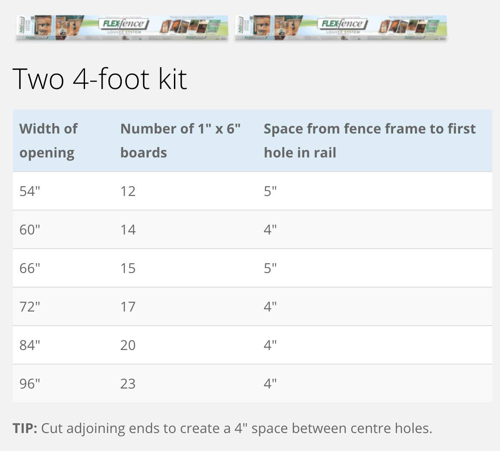Screen dimensions: 500x451
Task: Select the board count 23 cell
Action: (x=128, y=384)
